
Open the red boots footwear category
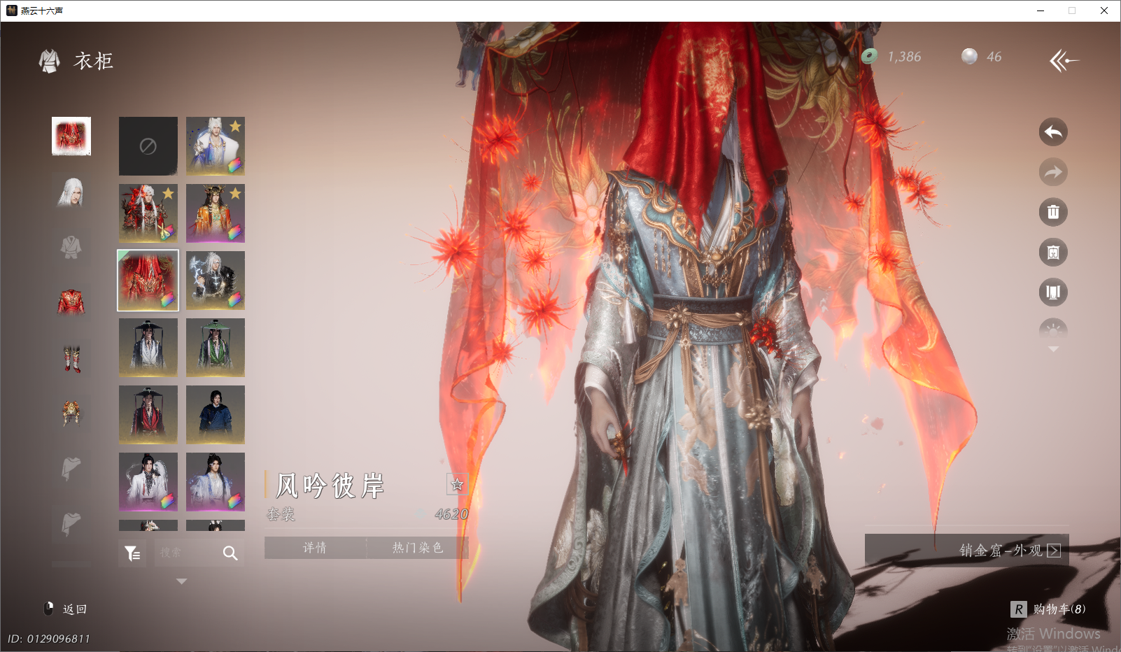click(71, 358)
